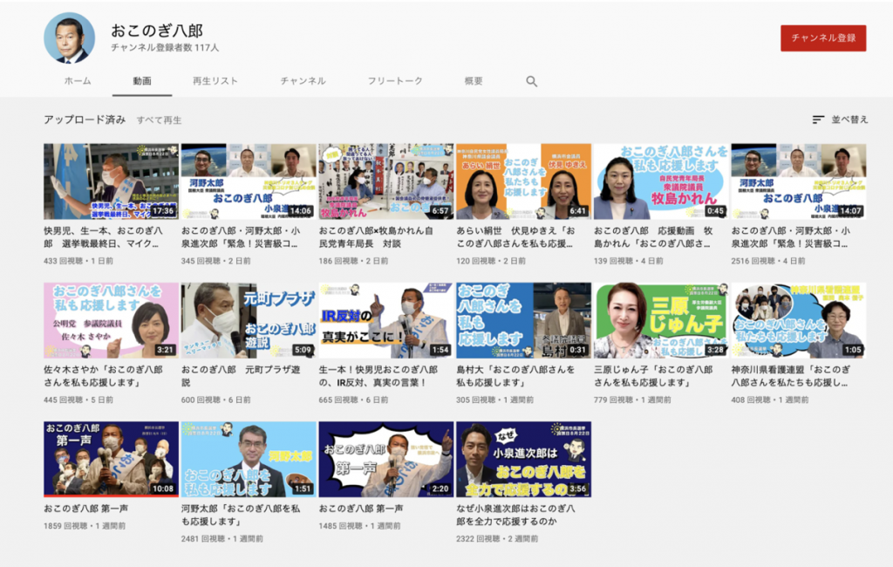Open the IR反対 1:54 video thumbnail
The width and height of the screenshot is (893, 567).
tap(385, 320)
